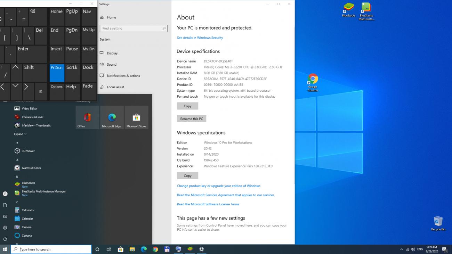Open Microsoft Edge from the taskbar

coord(144,249)
